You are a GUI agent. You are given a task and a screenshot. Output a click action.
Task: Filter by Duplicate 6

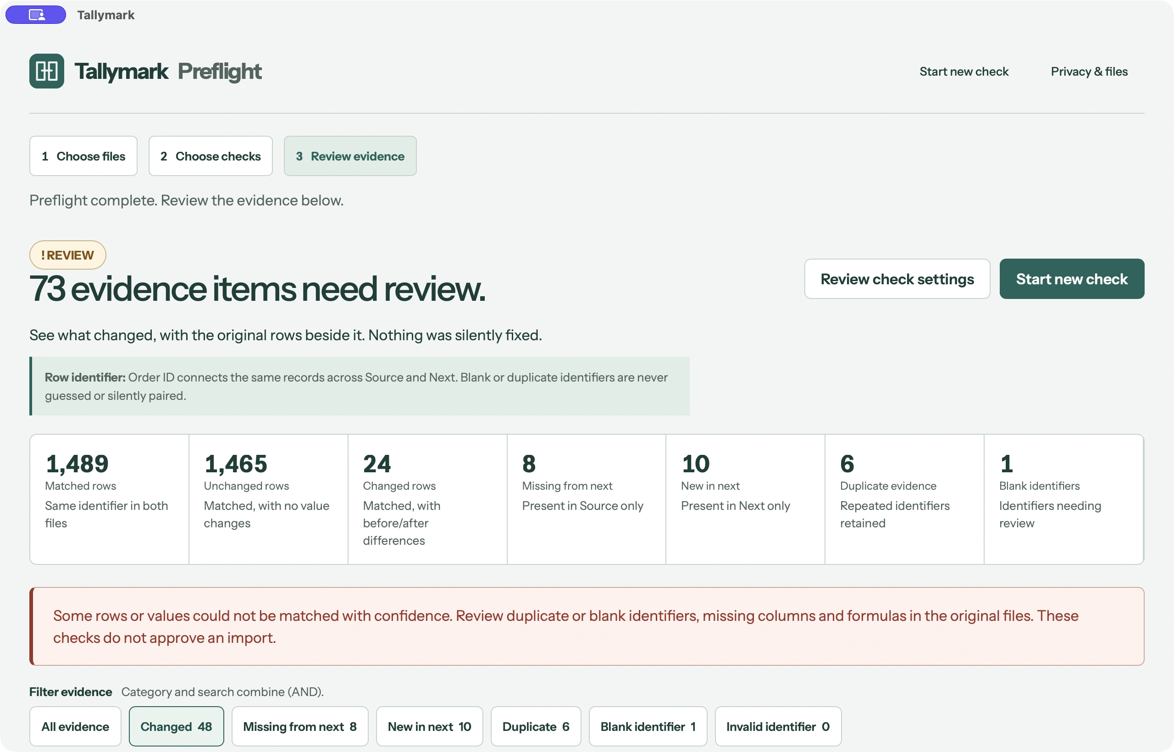point(536,726)
